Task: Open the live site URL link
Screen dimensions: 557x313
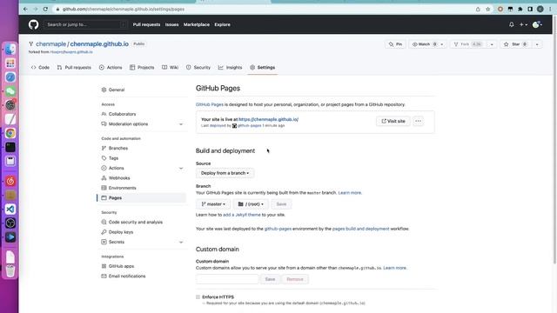Action: (268, 119)
